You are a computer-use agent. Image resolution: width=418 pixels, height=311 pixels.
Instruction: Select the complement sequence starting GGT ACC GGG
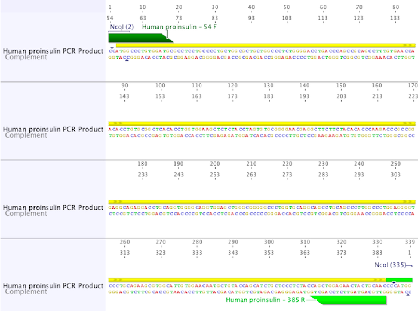coord(262,57)
